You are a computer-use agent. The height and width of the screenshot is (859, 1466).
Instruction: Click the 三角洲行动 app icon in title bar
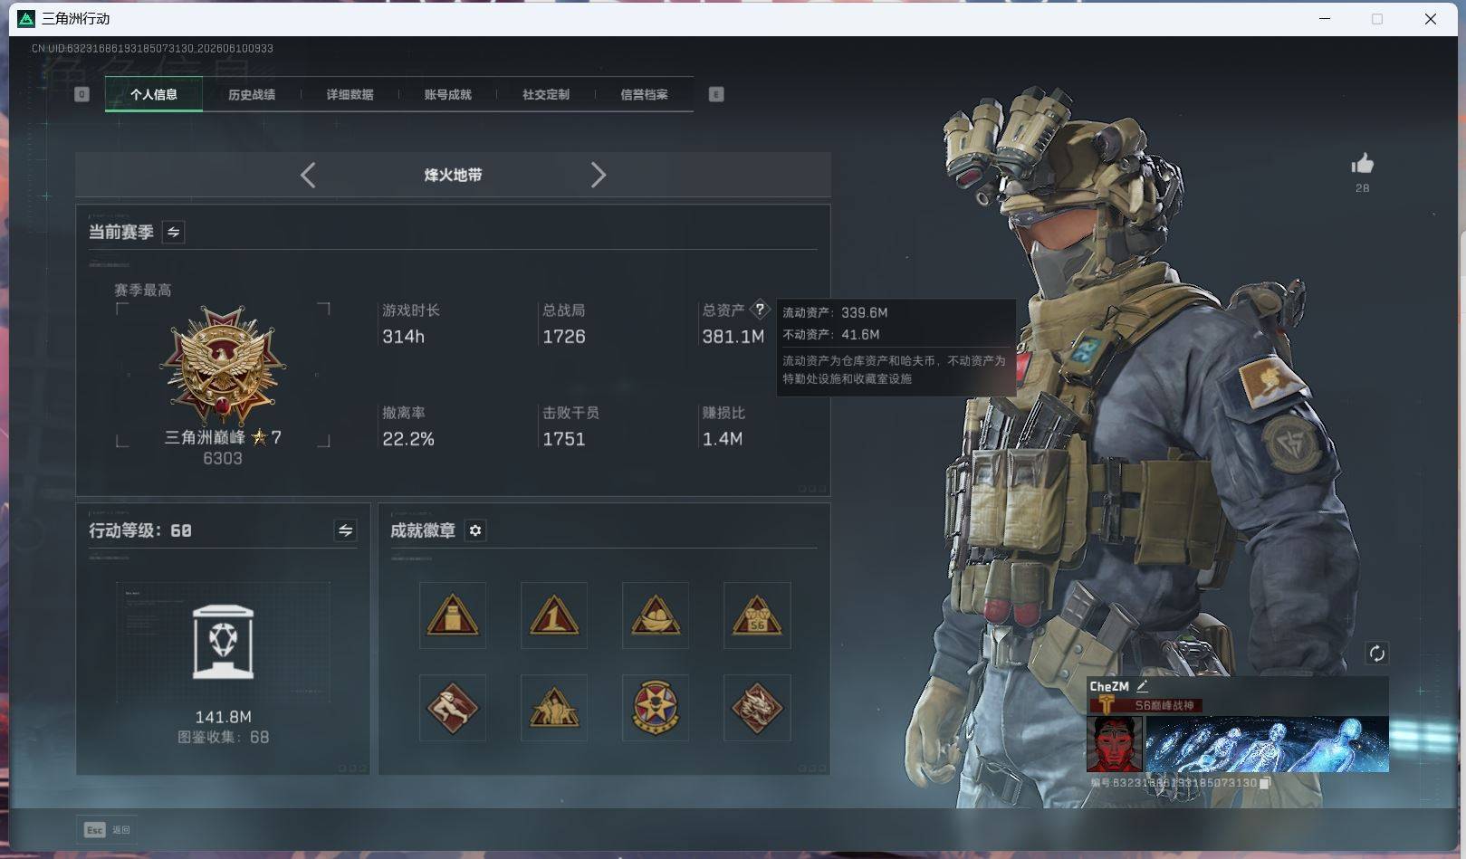pyautogui.click(x=26, y=18)
